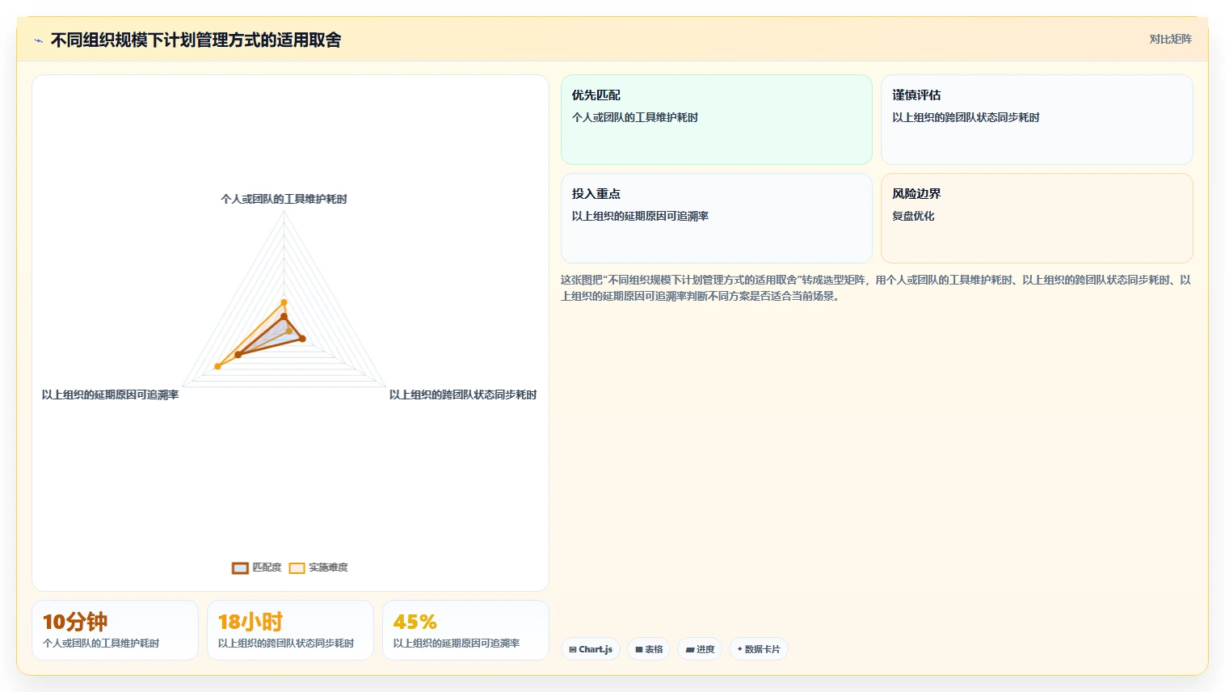Click the 18小时 metric card
The height and width of the screenshot is (692, 1225).
pos(290,630)
